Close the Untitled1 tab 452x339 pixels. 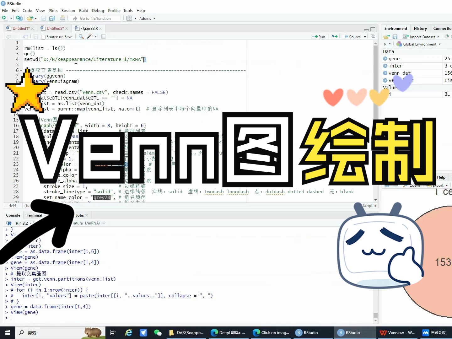click(32, 29)
